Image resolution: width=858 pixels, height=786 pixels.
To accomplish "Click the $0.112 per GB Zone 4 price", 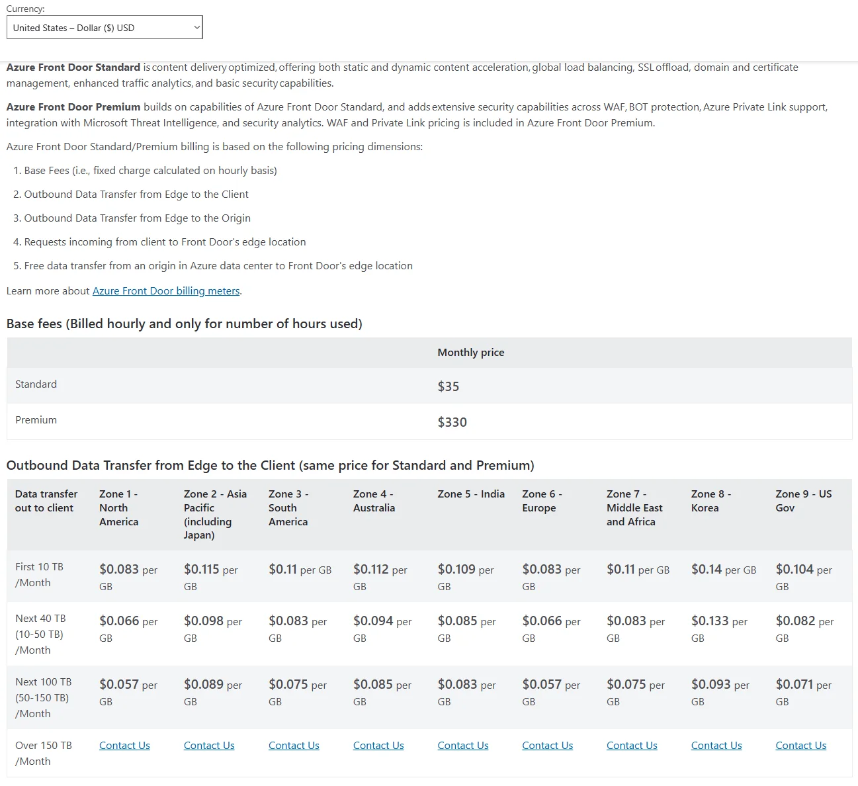I will click(380, 577).
